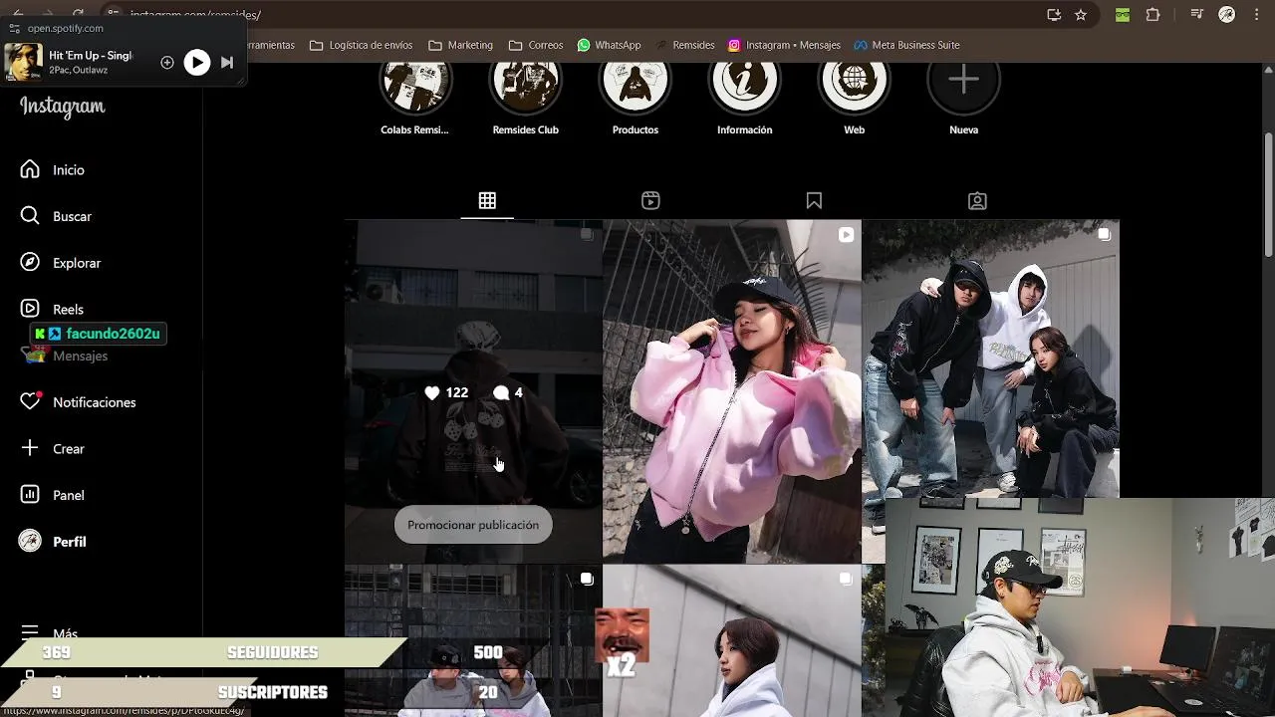Click the install app icon in address bar

pyautogui.click(x=1054, y=15)
